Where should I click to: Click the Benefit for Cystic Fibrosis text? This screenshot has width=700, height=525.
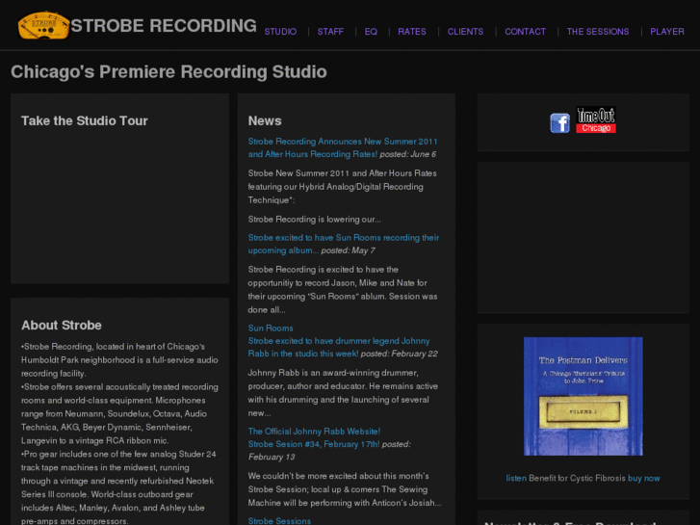tap(577, 478)
